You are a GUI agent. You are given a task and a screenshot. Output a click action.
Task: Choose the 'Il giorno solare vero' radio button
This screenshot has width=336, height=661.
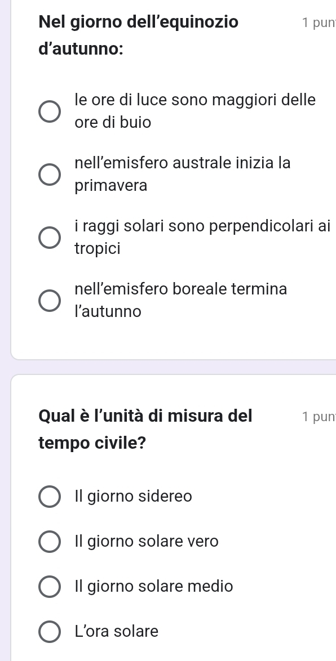(x=50, y=542)
